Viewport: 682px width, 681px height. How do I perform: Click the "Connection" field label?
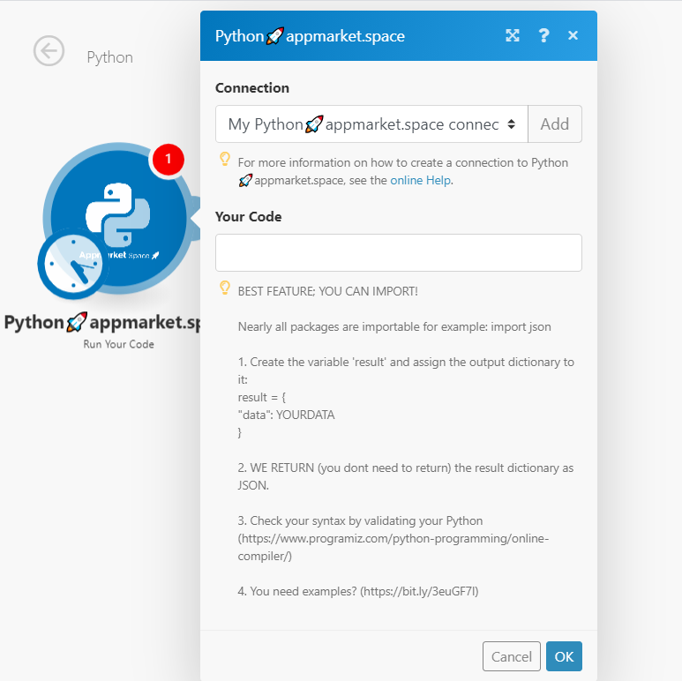[252, 88]
